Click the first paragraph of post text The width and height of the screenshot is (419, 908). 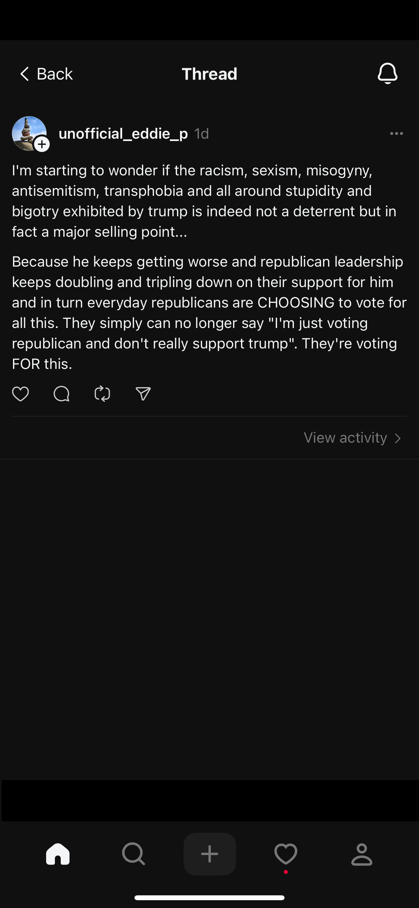(x=205, y=201)
